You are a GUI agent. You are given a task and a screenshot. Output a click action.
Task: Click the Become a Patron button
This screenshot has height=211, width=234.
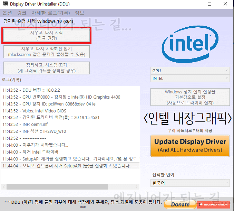pos(214,204)
